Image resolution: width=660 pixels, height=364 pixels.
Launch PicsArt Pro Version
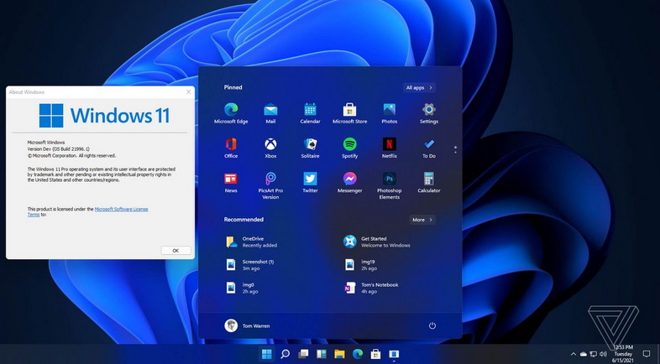(x=270, y=179)
